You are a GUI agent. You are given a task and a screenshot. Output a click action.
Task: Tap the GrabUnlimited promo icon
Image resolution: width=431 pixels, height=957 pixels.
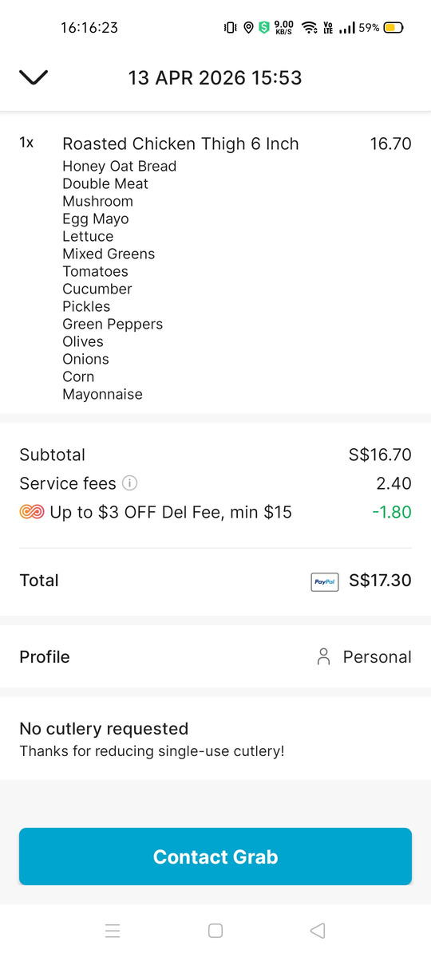pos(32,512)
